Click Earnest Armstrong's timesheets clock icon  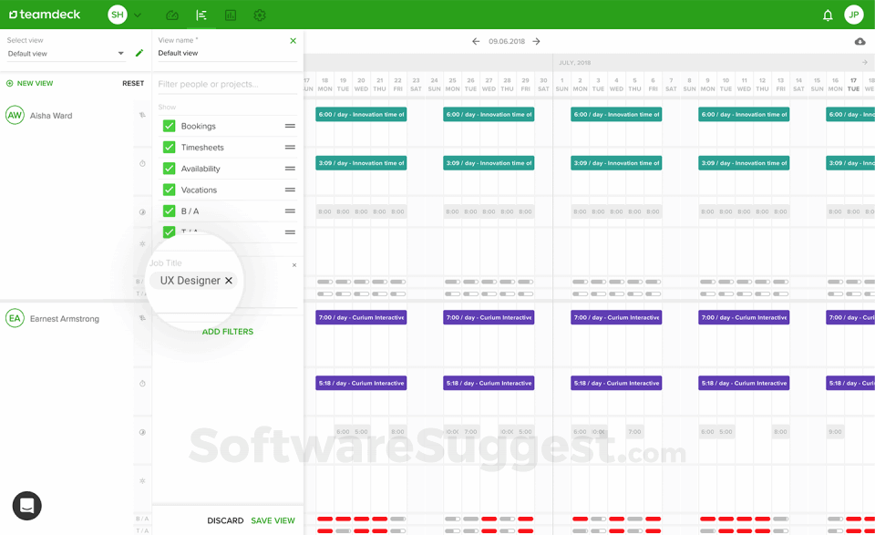tap(142, 384)
